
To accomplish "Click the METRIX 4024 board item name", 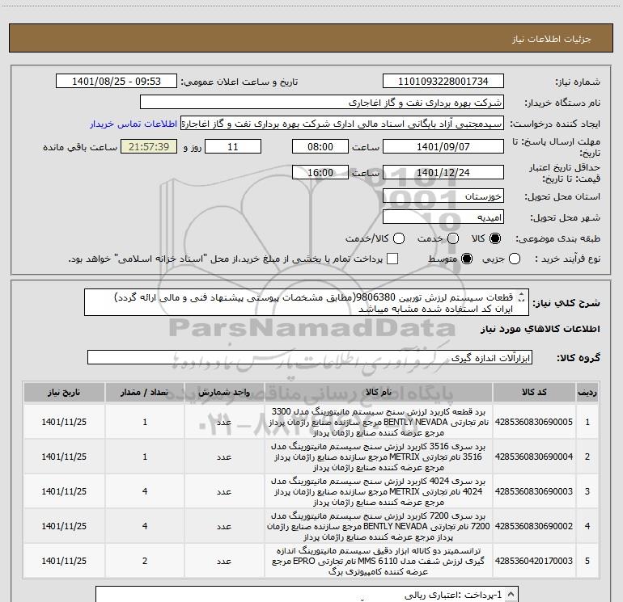I will click(379, 491).
